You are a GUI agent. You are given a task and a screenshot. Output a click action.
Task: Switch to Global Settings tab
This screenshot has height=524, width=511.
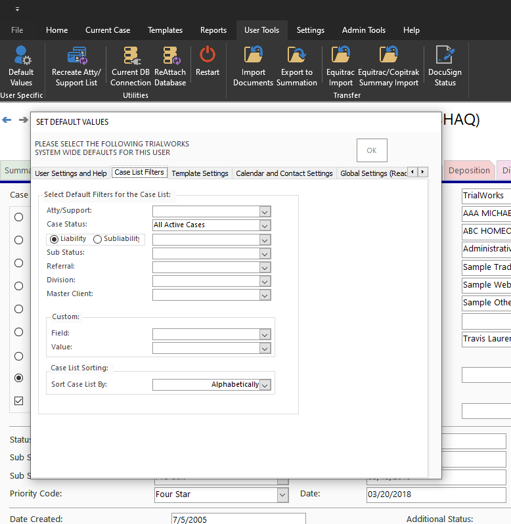[373, 173]
